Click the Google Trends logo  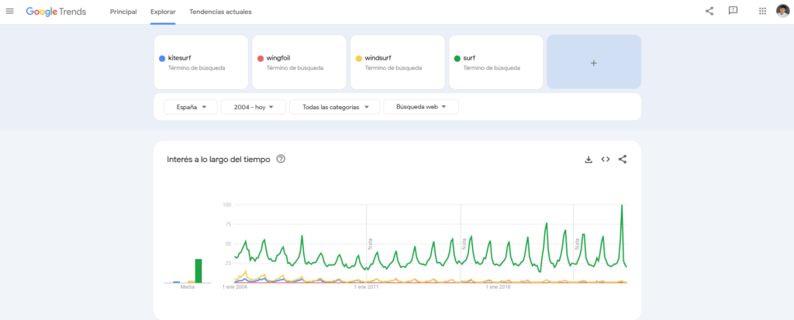coord(56,12)
